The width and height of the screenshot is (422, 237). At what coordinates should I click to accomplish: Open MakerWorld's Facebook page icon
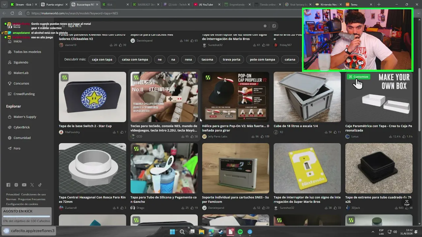pyautogui.click(x=8, y=185)
